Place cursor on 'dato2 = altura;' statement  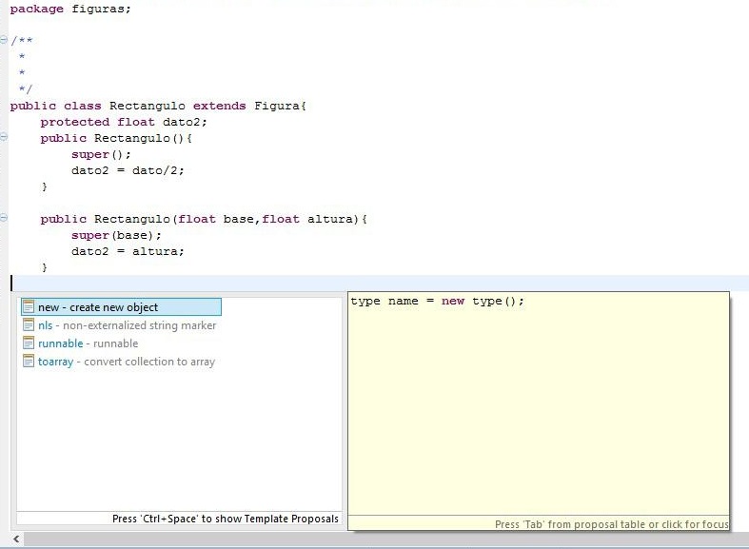(x=127, y=251)
